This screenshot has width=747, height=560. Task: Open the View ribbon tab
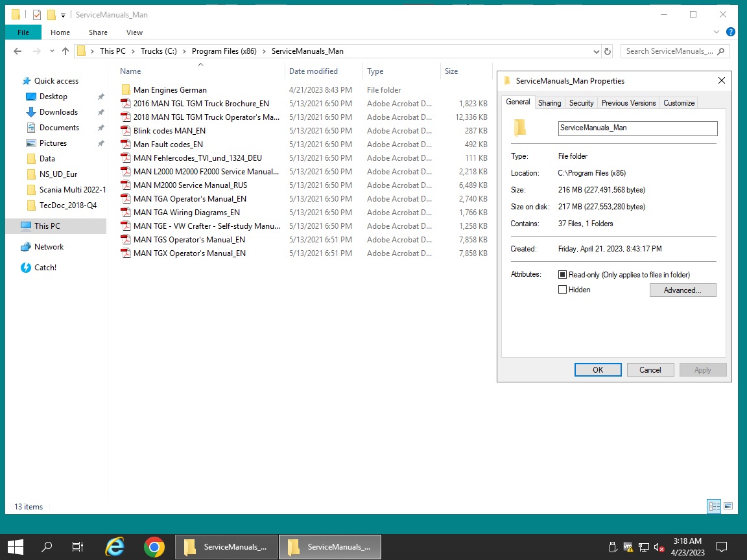134,32
